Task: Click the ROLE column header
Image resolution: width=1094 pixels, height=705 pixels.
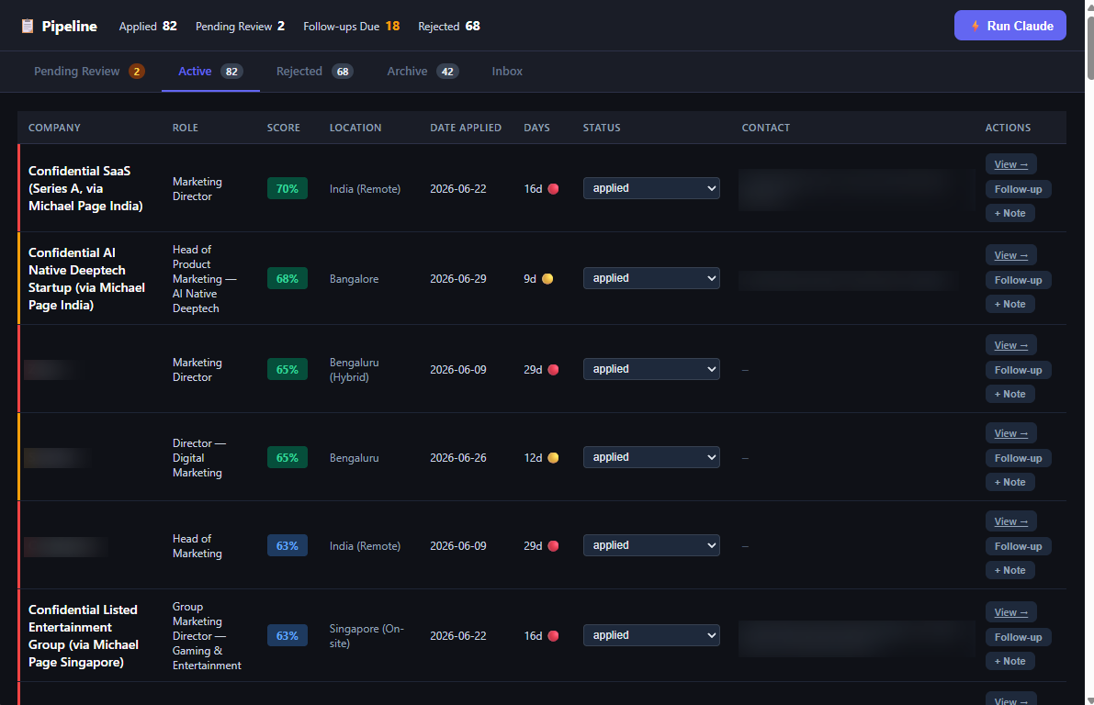Action: point(186,128)
